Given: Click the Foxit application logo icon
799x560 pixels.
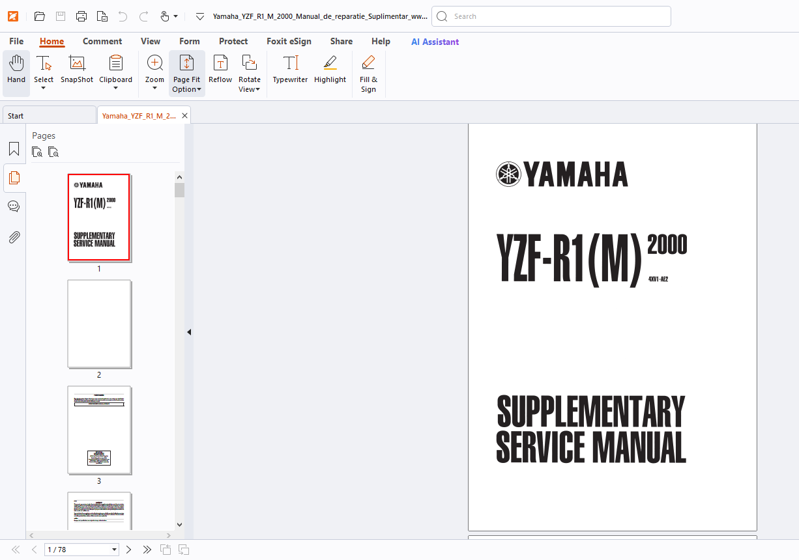Looking at the screenshot, I should pos(13,16).
